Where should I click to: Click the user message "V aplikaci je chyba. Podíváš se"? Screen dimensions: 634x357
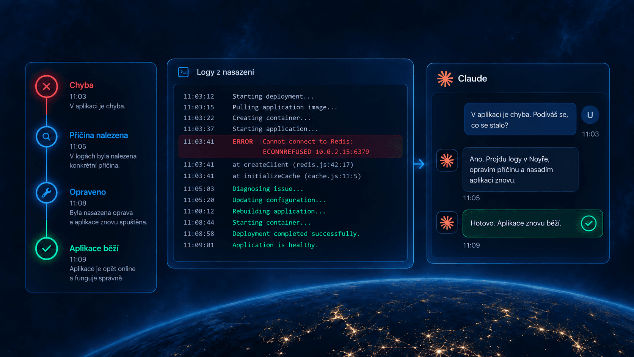point(520,119)
